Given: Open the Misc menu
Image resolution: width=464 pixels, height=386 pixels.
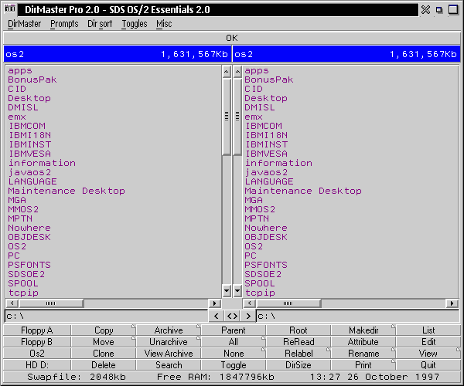Looking at the screenshot, I should point(164,24).
